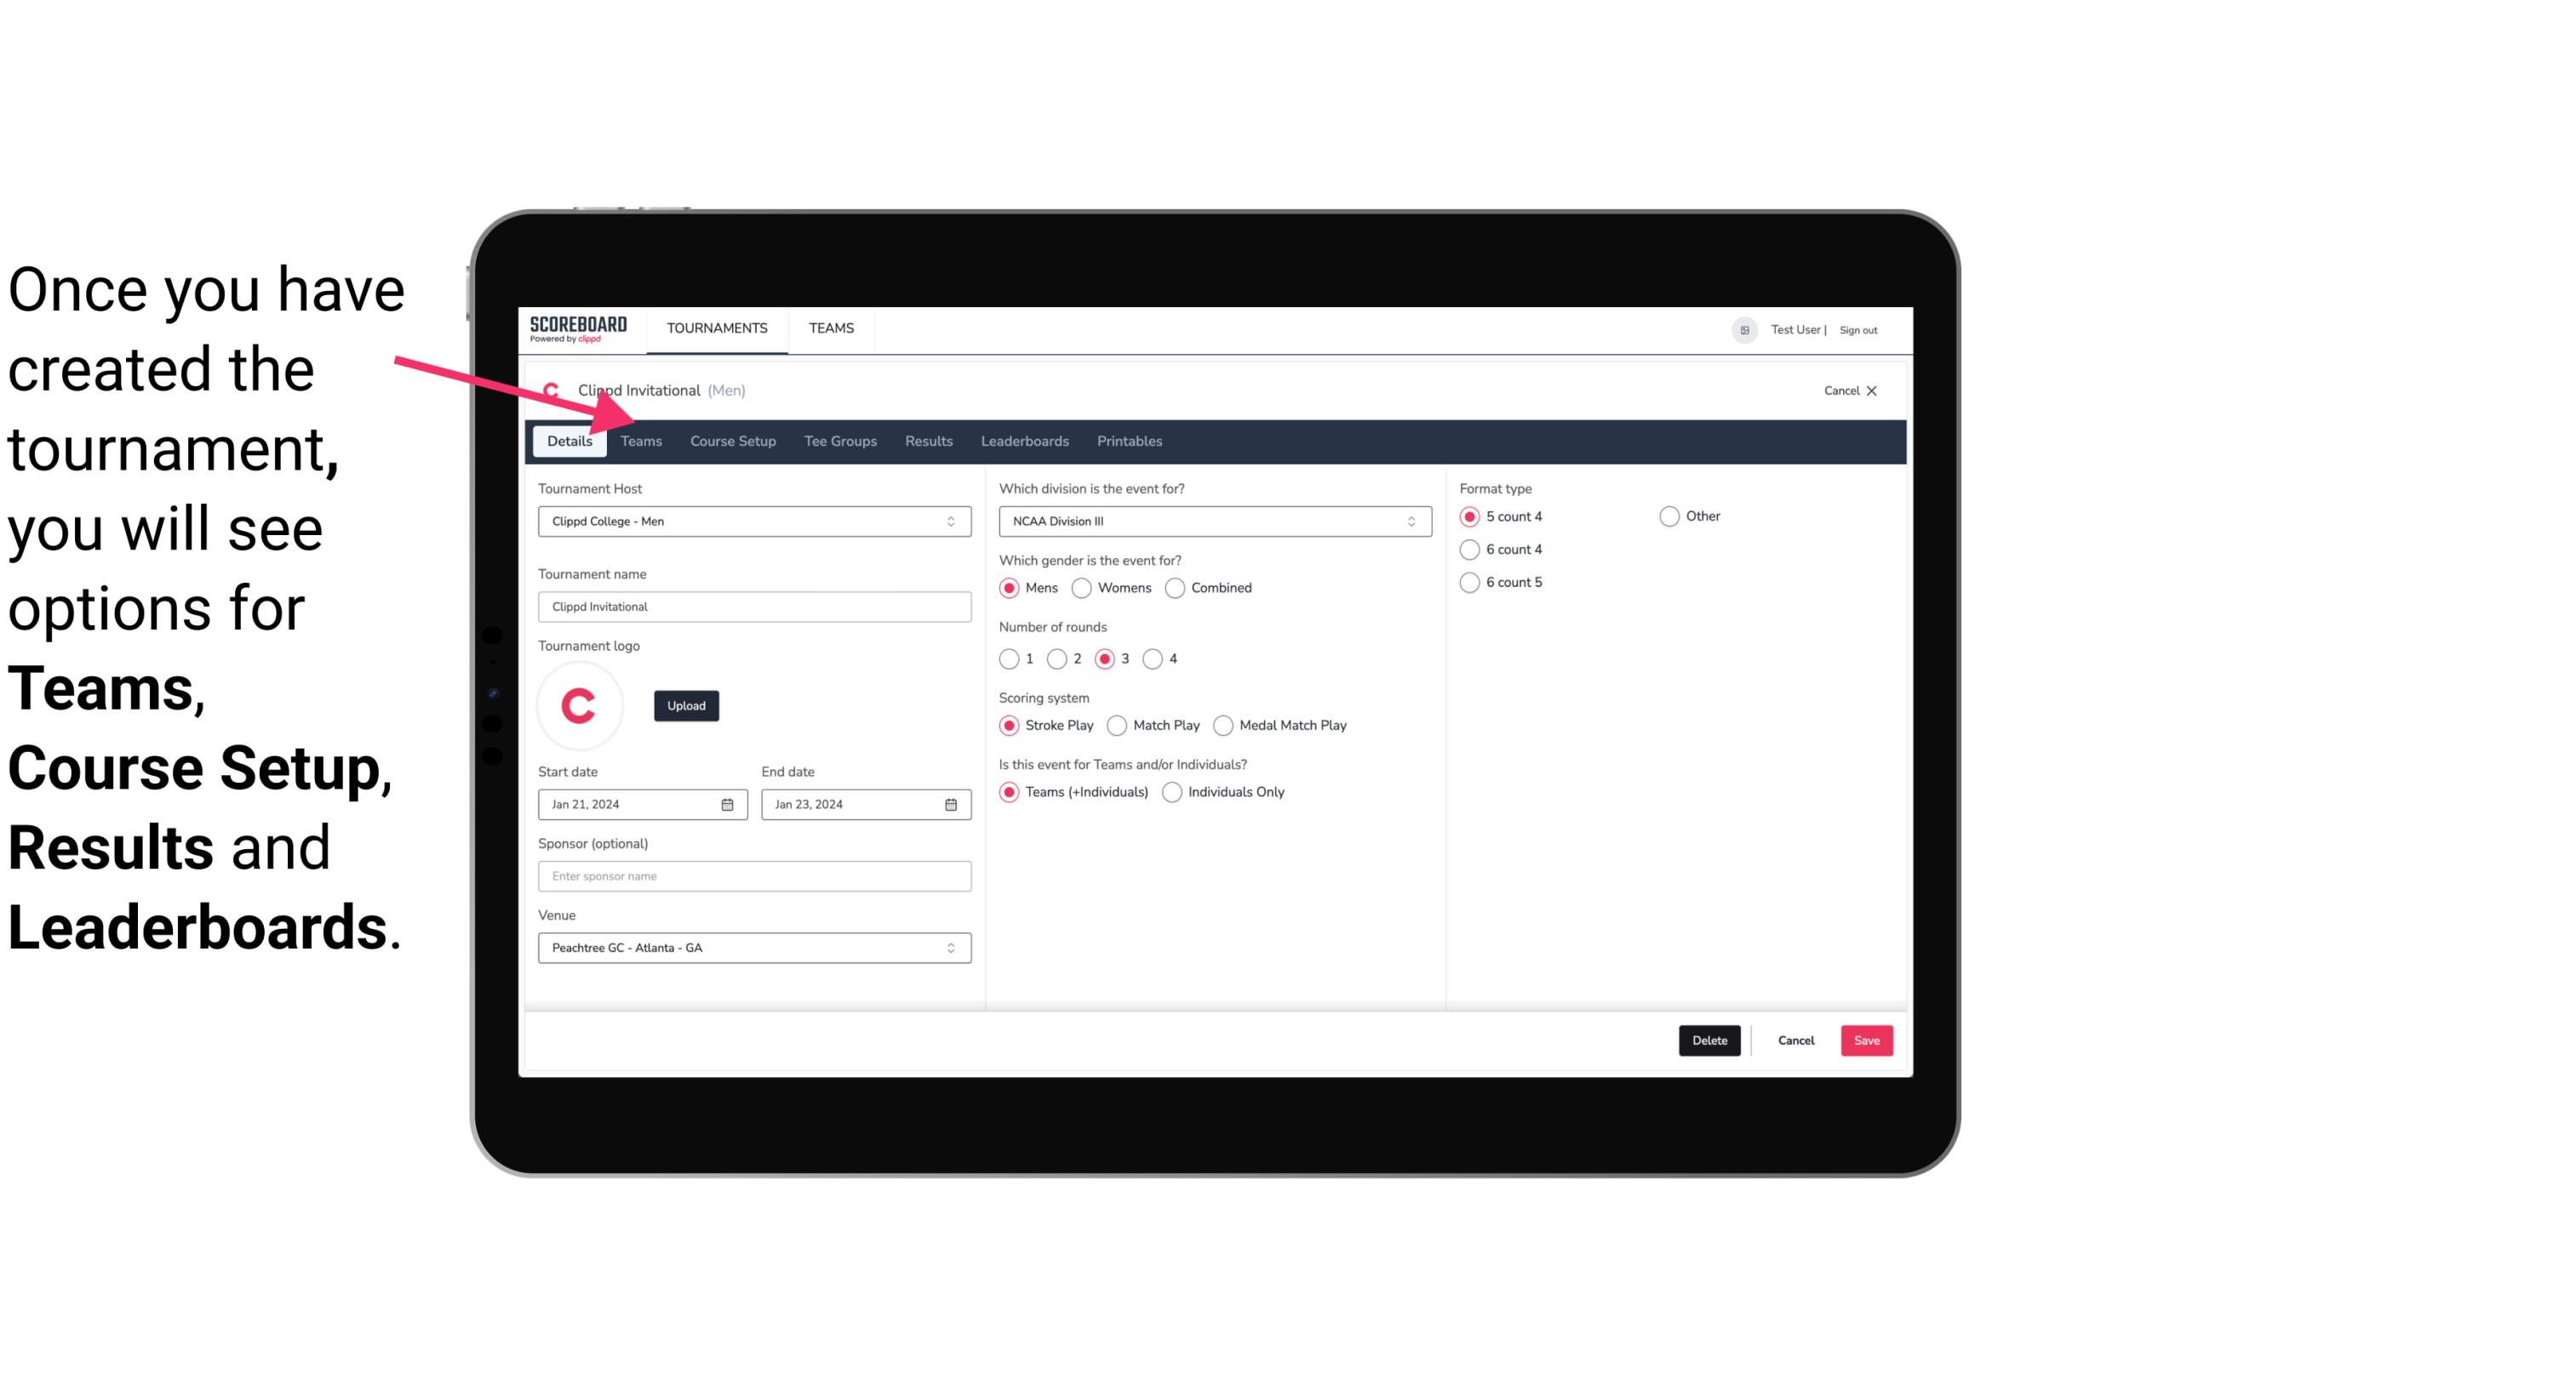Click the Test User account icon
Image resolution: width=2576 pixels, height=1385 pixels.
pos(1745,329)
